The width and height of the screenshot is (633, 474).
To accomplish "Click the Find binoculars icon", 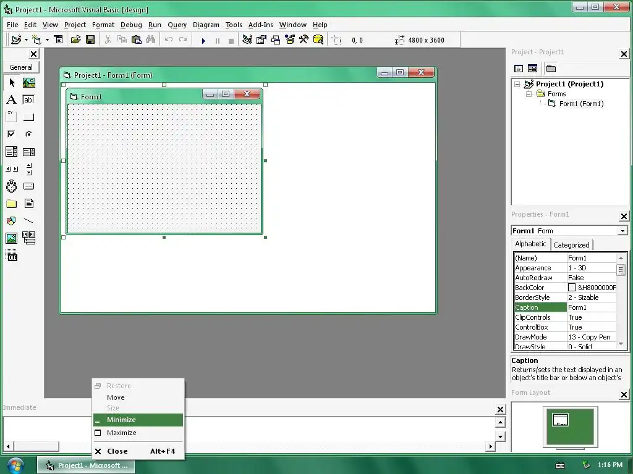I will click(x=151, y=39).
